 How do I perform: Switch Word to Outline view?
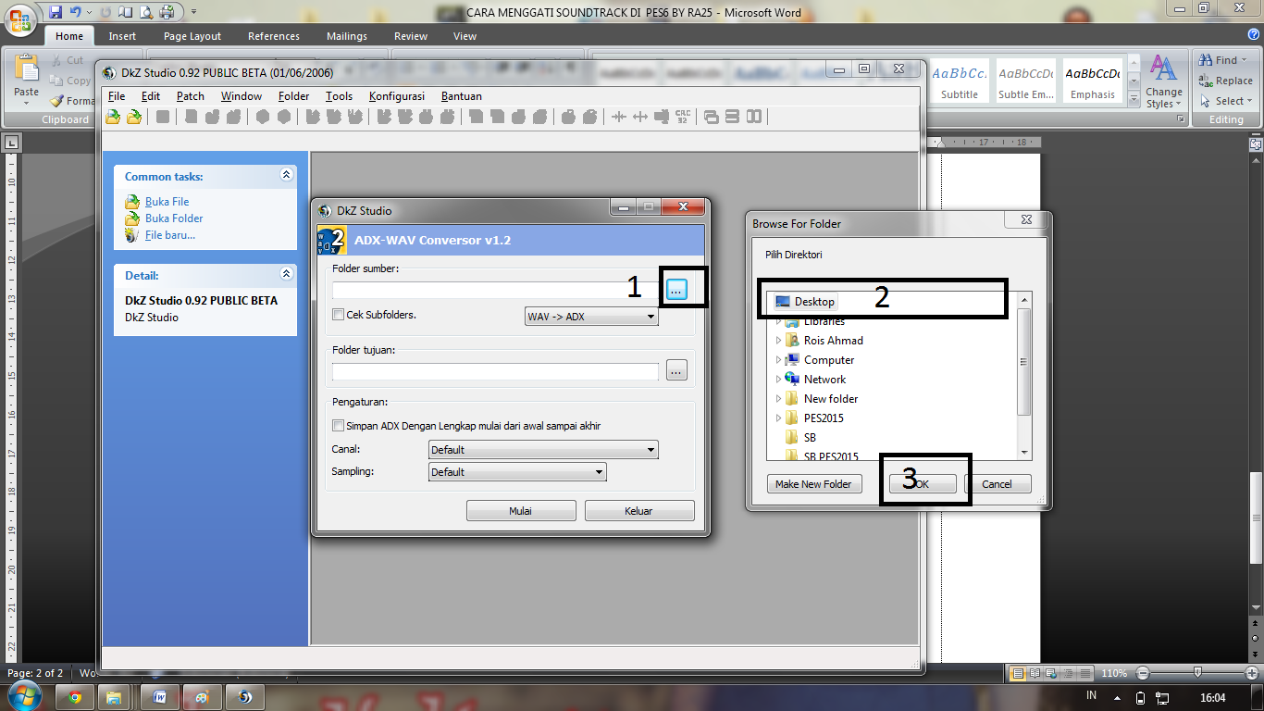pyautogui.click(x=1069, y=673)
